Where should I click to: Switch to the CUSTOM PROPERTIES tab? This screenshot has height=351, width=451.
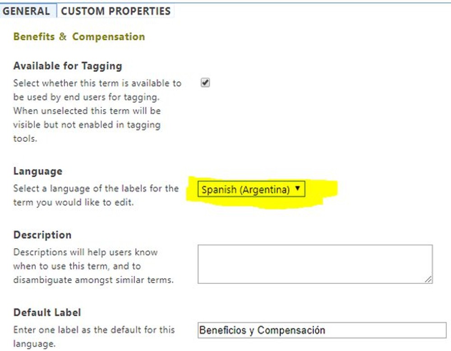point(115,11)
